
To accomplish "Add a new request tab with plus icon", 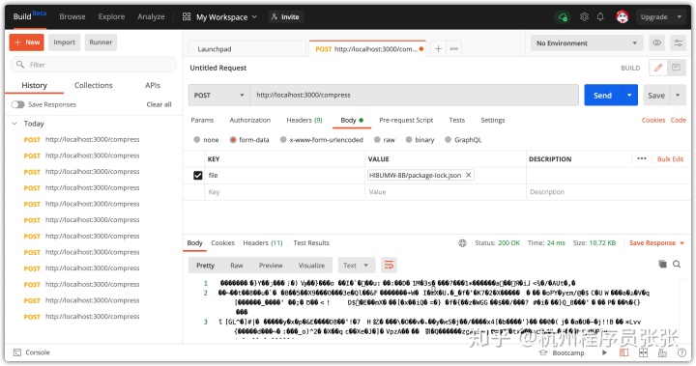I will coord(438,49).
